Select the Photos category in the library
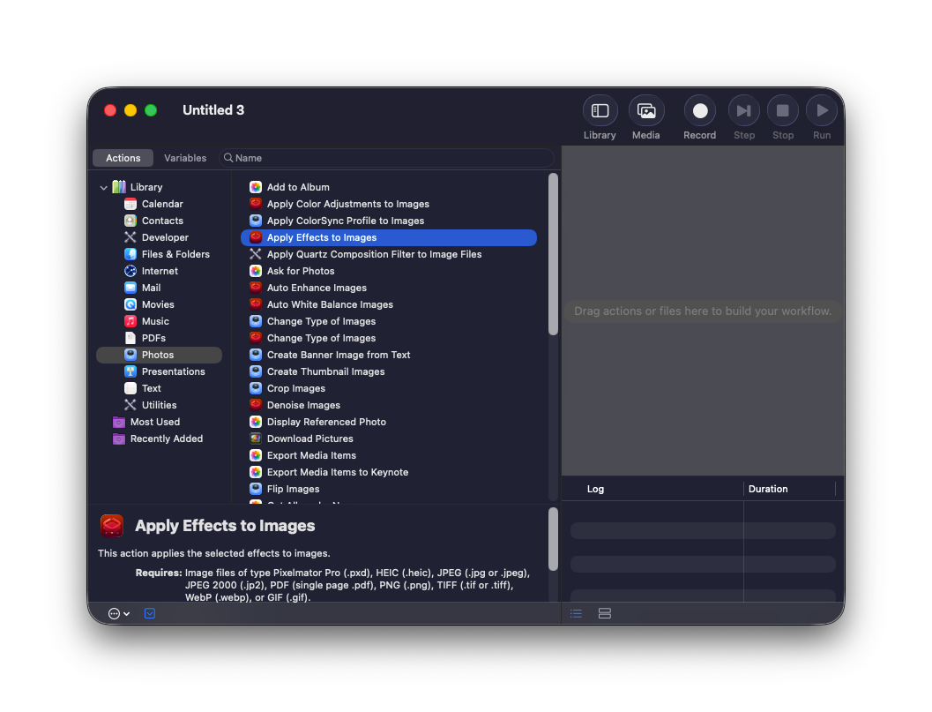932x712 pixels. 158,355
